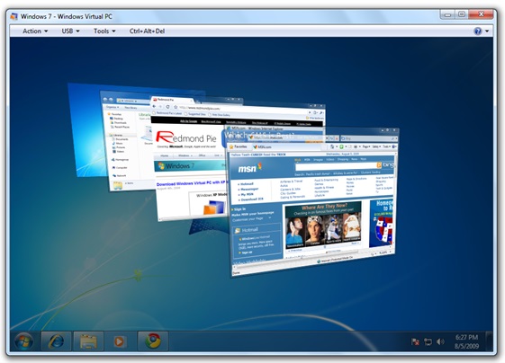Open the guest Start menu orb
The width and height of the screenshot is (505, 363).
coord(23,341)
